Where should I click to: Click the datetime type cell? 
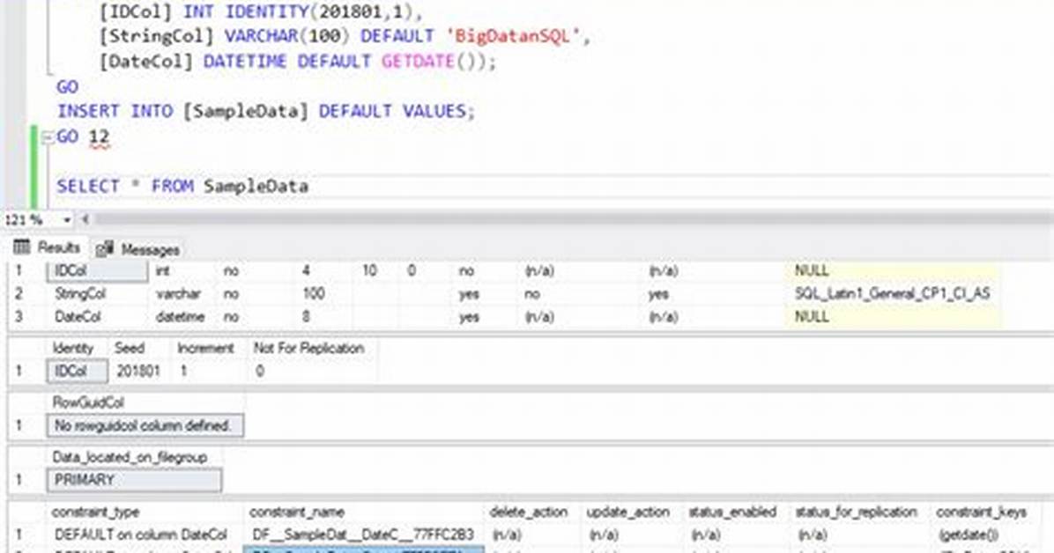182,316
